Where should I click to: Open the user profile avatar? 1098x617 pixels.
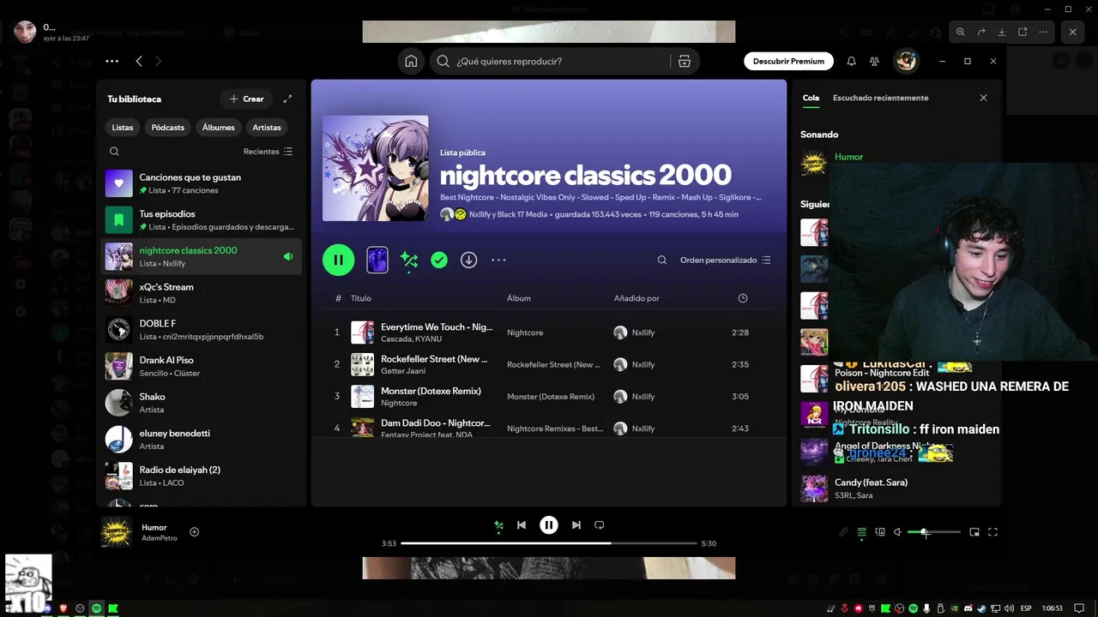coord(906,62)
